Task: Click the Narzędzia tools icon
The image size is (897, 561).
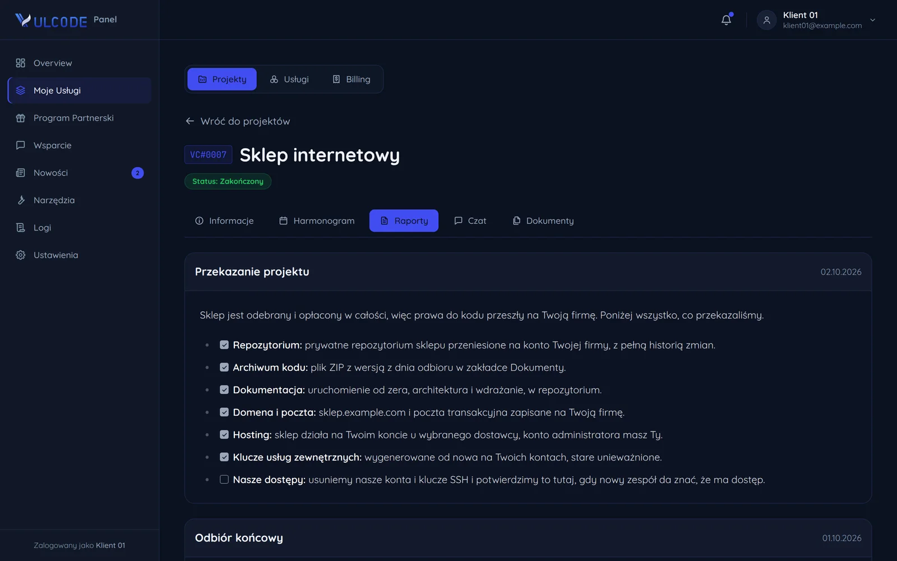Action: pos(21,200)
